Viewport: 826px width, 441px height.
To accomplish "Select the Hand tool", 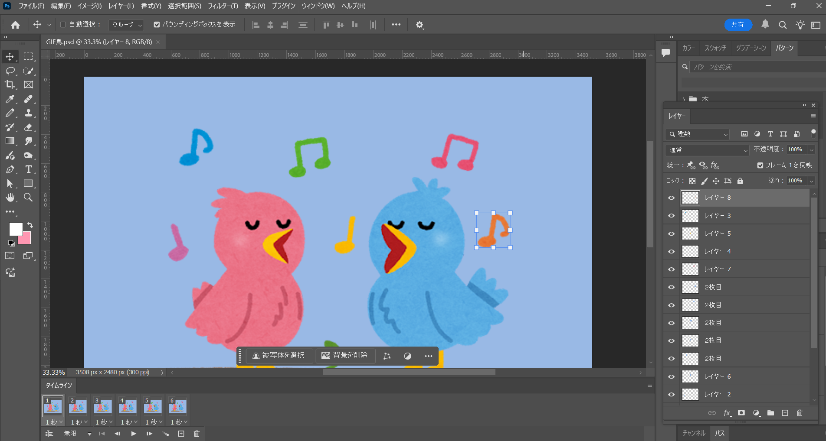I will [x=10, y=198].
